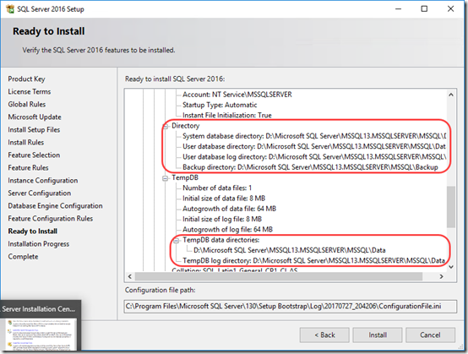Viewport: 468px width, 354px height.
Task: Click the vertical scrollbar thumb
Action: [x=451, y=207]
